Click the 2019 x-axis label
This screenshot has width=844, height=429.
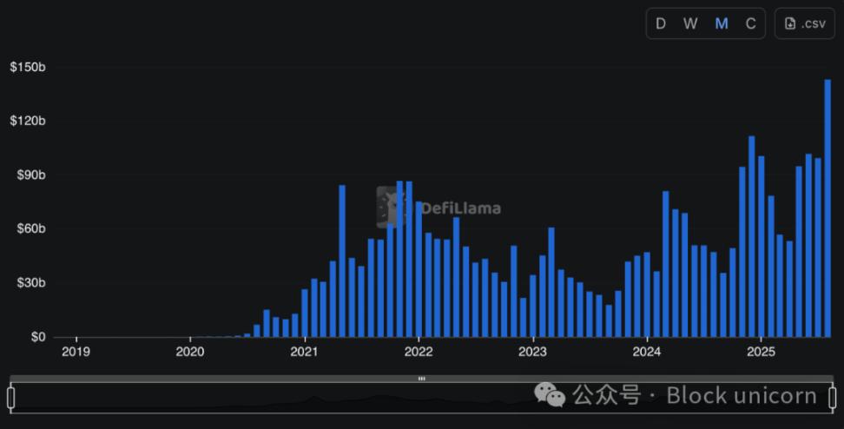pyautogui.click(x=76, y=352)
